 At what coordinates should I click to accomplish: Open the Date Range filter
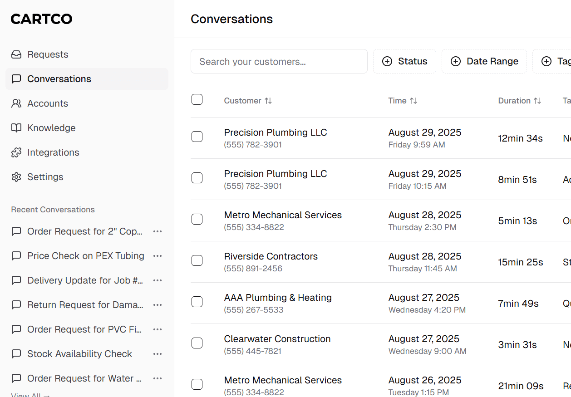(x=484, y=61)
